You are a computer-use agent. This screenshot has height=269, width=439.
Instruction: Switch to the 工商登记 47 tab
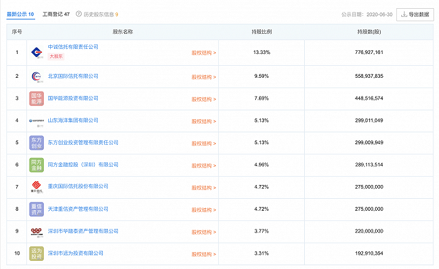[x=56, y=14]
